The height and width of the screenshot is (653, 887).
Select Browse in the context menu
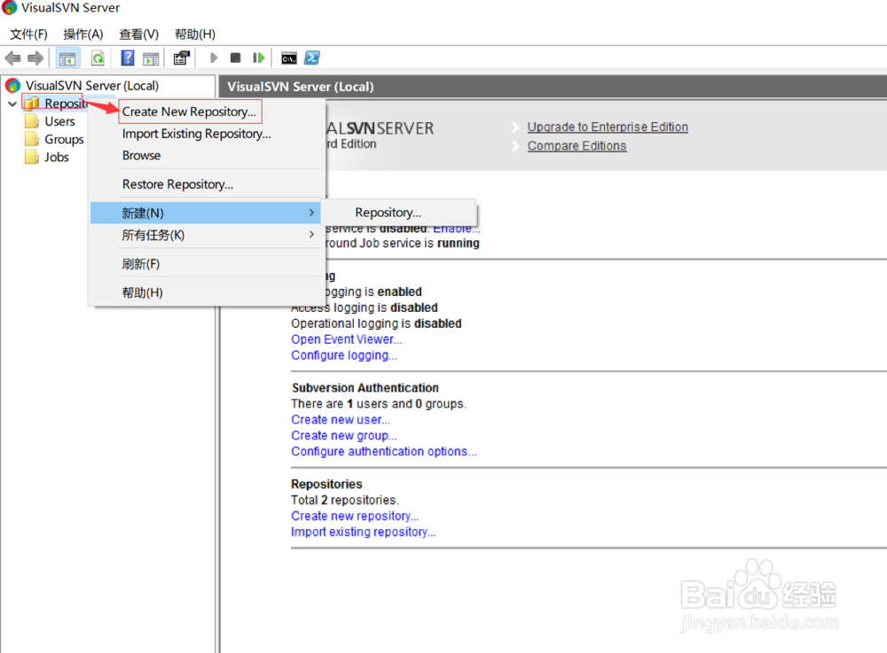[141, 155]
